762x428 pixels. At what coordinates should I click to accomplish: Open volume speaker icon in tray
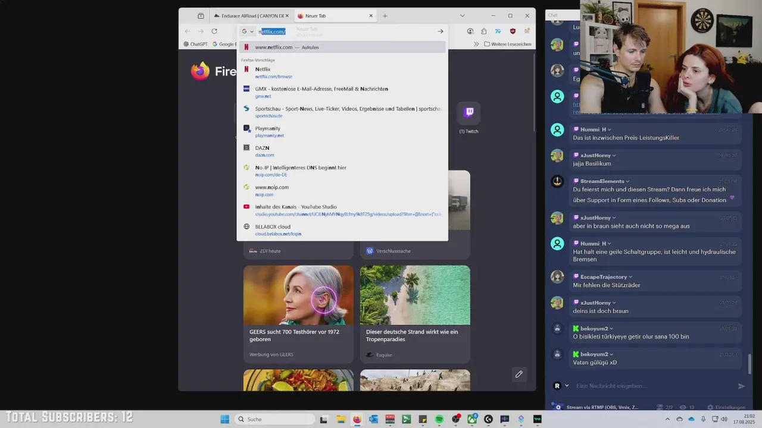724,419
